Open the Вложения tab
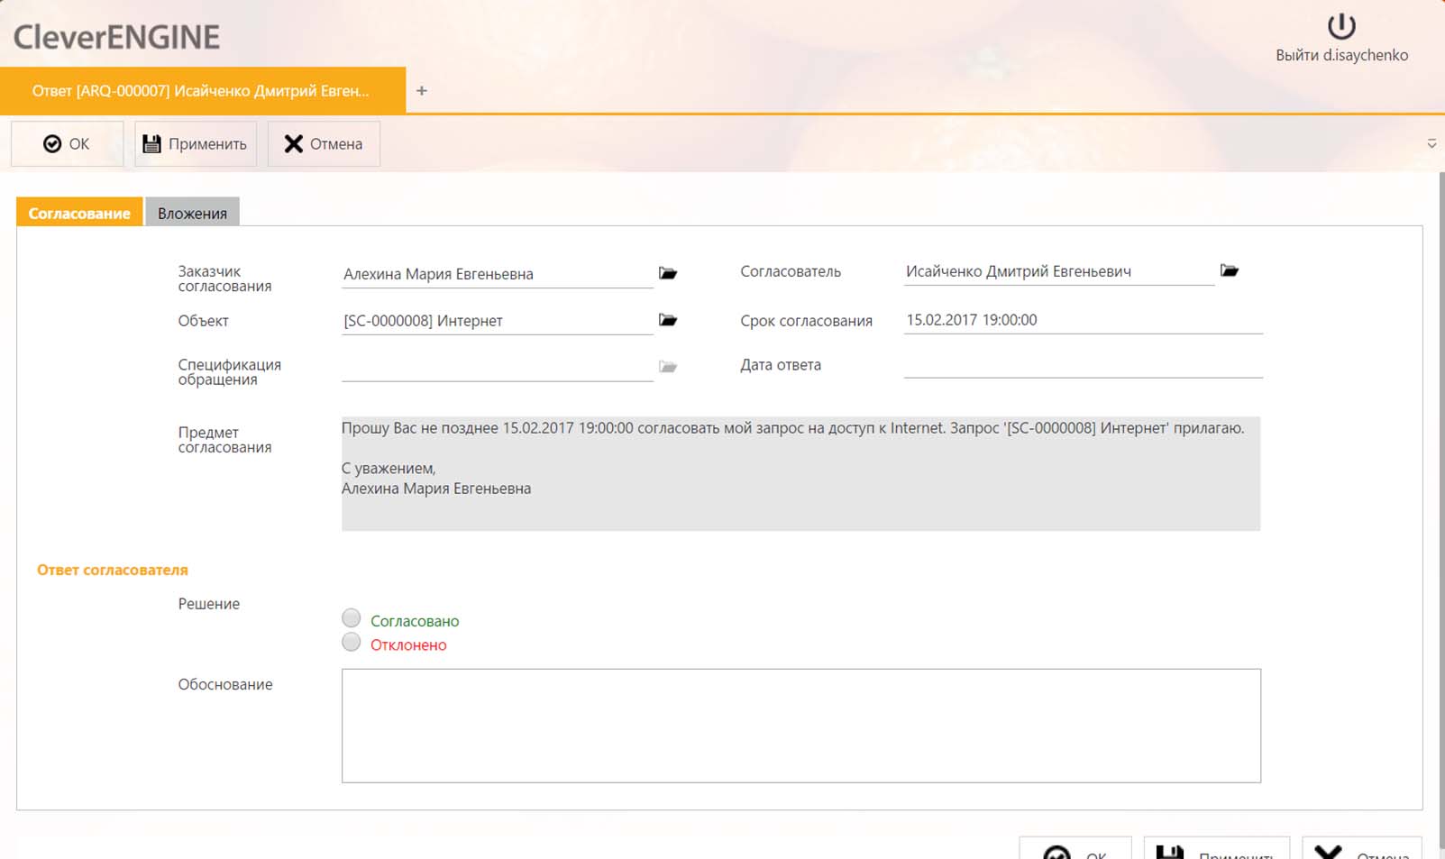The height and width of the screenshot is (859, 1445). click(x=192, y=213)
